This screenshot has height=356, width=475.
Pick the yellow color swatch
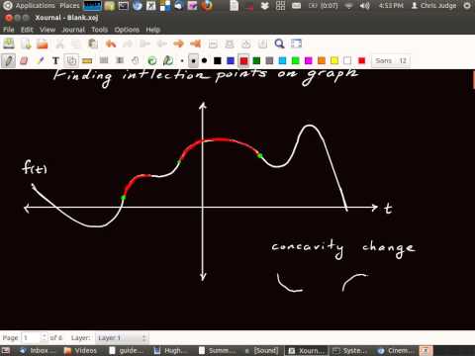coord(334,60)
